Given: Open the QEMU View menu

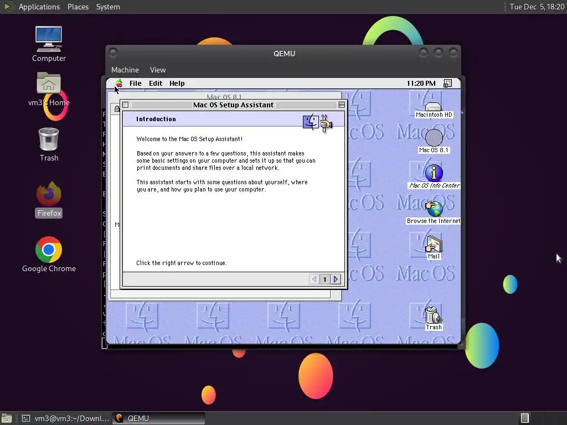Looking at the screenshot, I should [158, 70].
